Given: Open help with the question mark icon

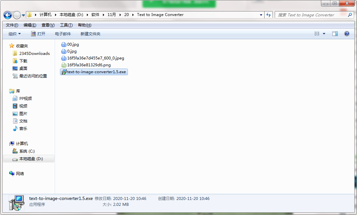Looking at the screenshot, I should pyautogui.click(x=347, y=34).
